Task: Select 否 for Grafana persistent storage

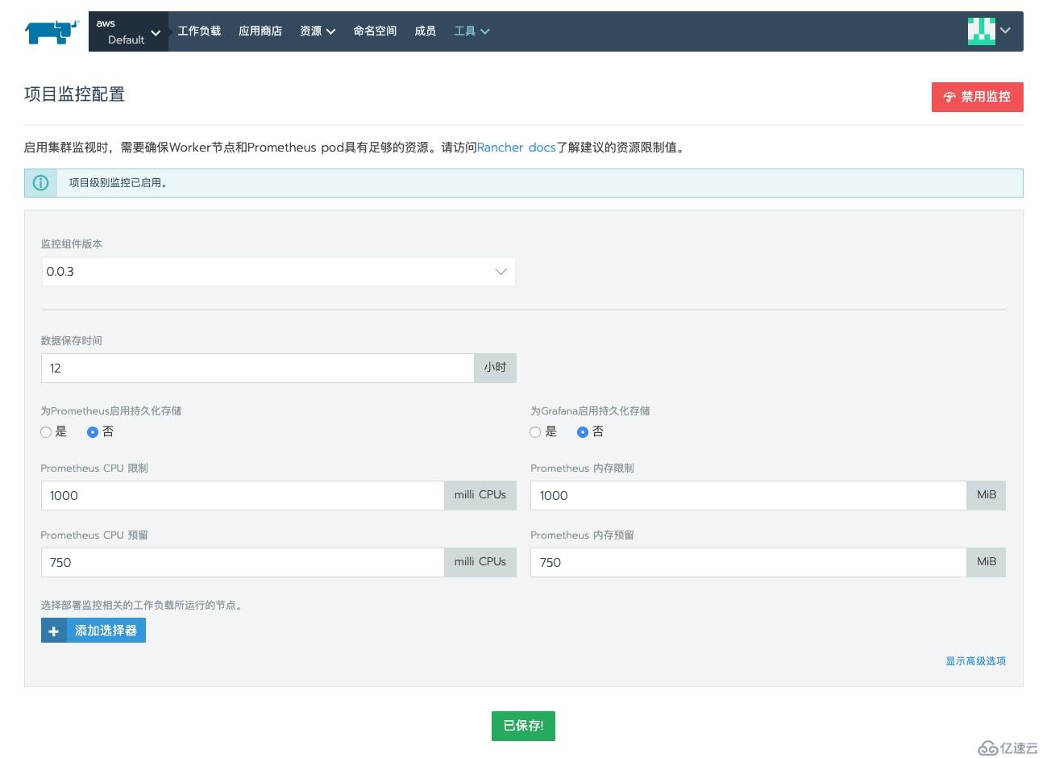Action: 583,432
